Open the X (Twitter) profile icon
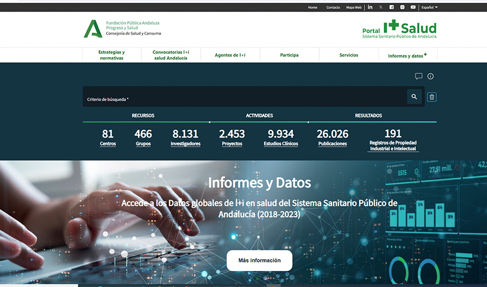The height and width of the screenshot is (287, 487). pyautogui.click(x=381, y=7)
